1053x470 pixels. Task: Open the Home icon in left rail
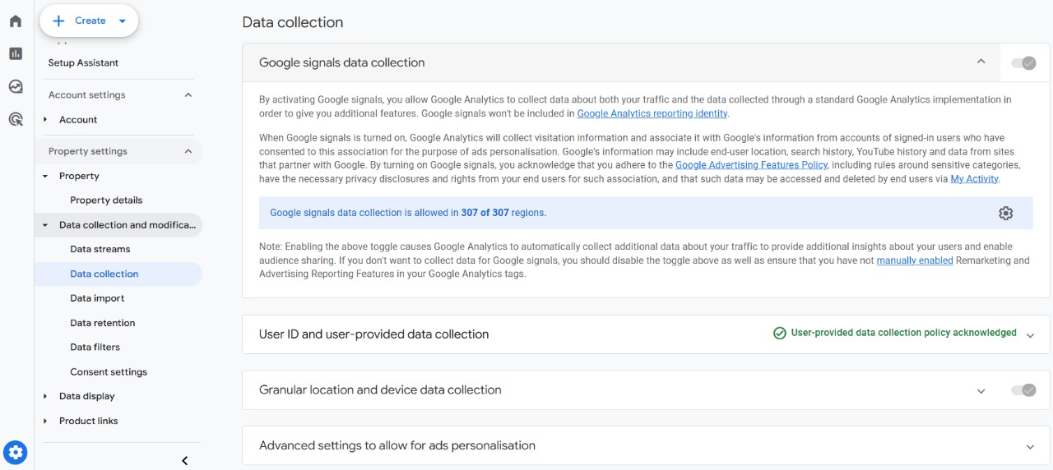(16, 21)
